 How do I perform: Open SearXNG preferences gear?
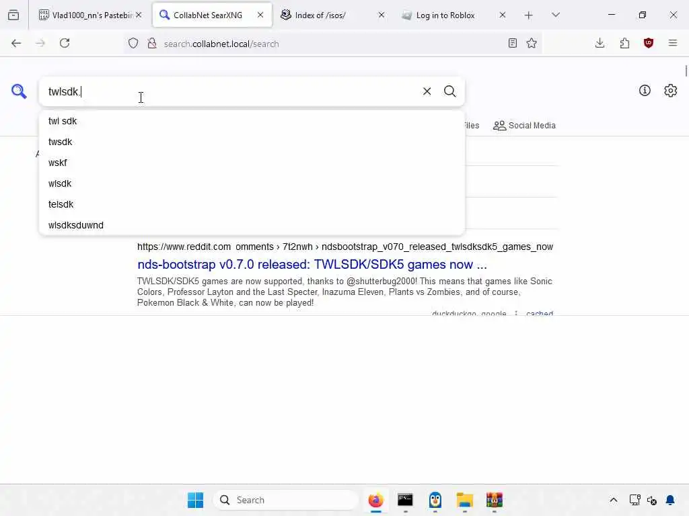point(671,91)
